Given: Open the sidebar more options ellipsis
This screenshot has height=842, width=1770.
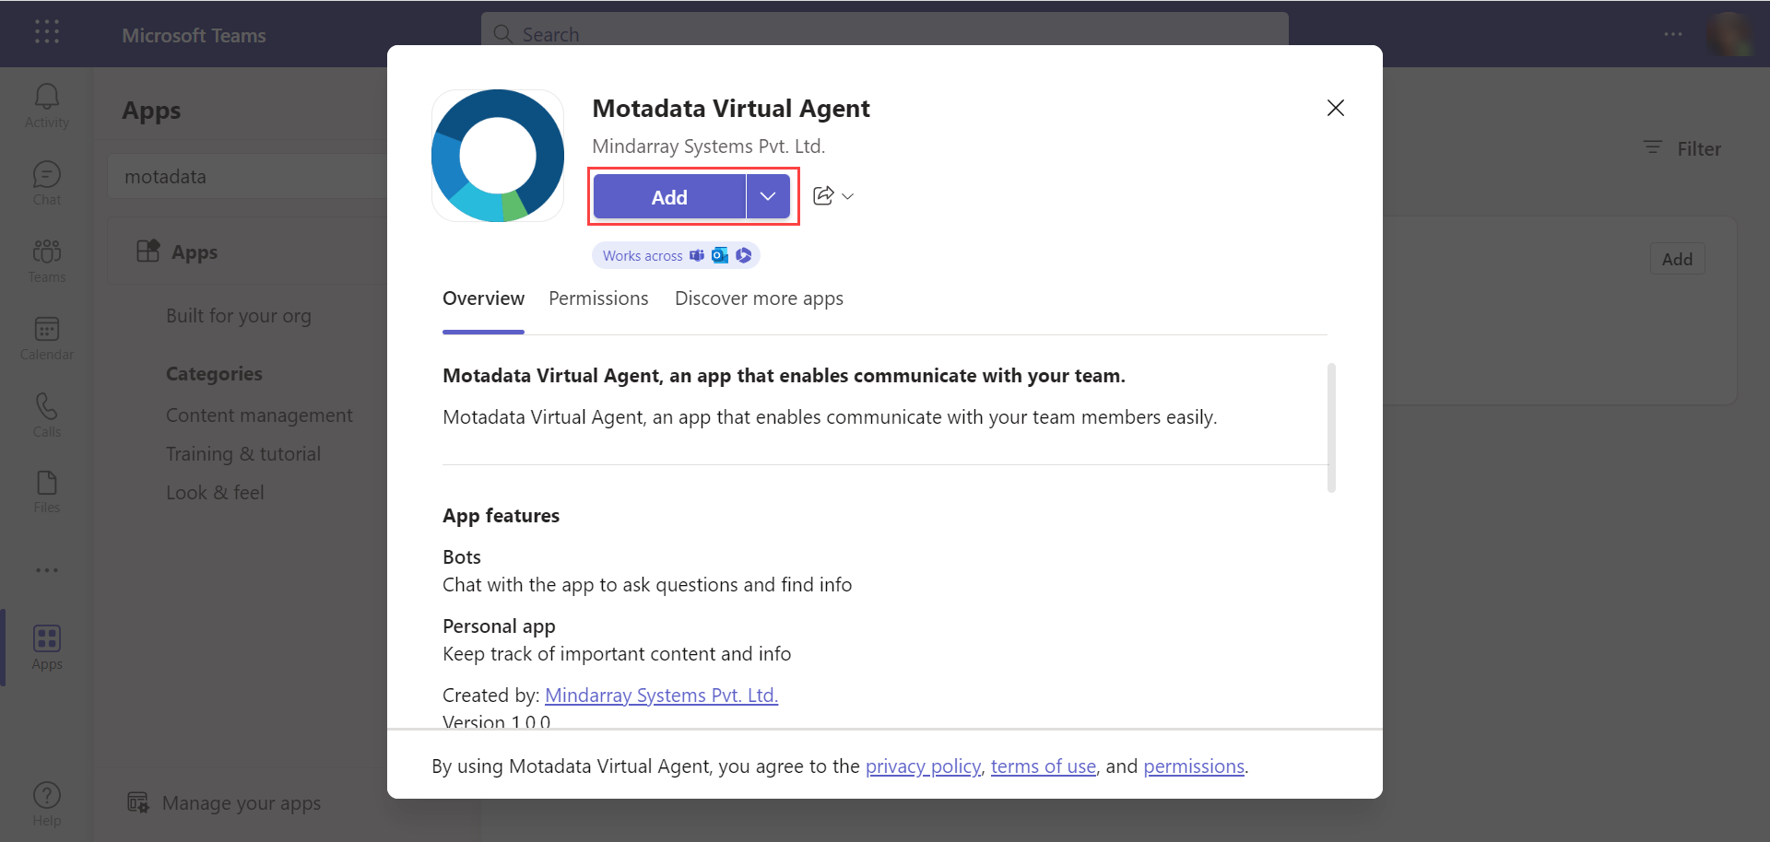Looking at the screenshot, I should pos(46,569).
